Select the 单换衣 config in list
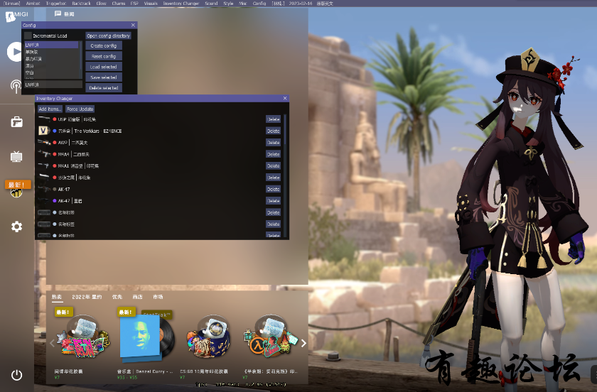The width and height of the screenshot is (597, 392). pos(51,52)
